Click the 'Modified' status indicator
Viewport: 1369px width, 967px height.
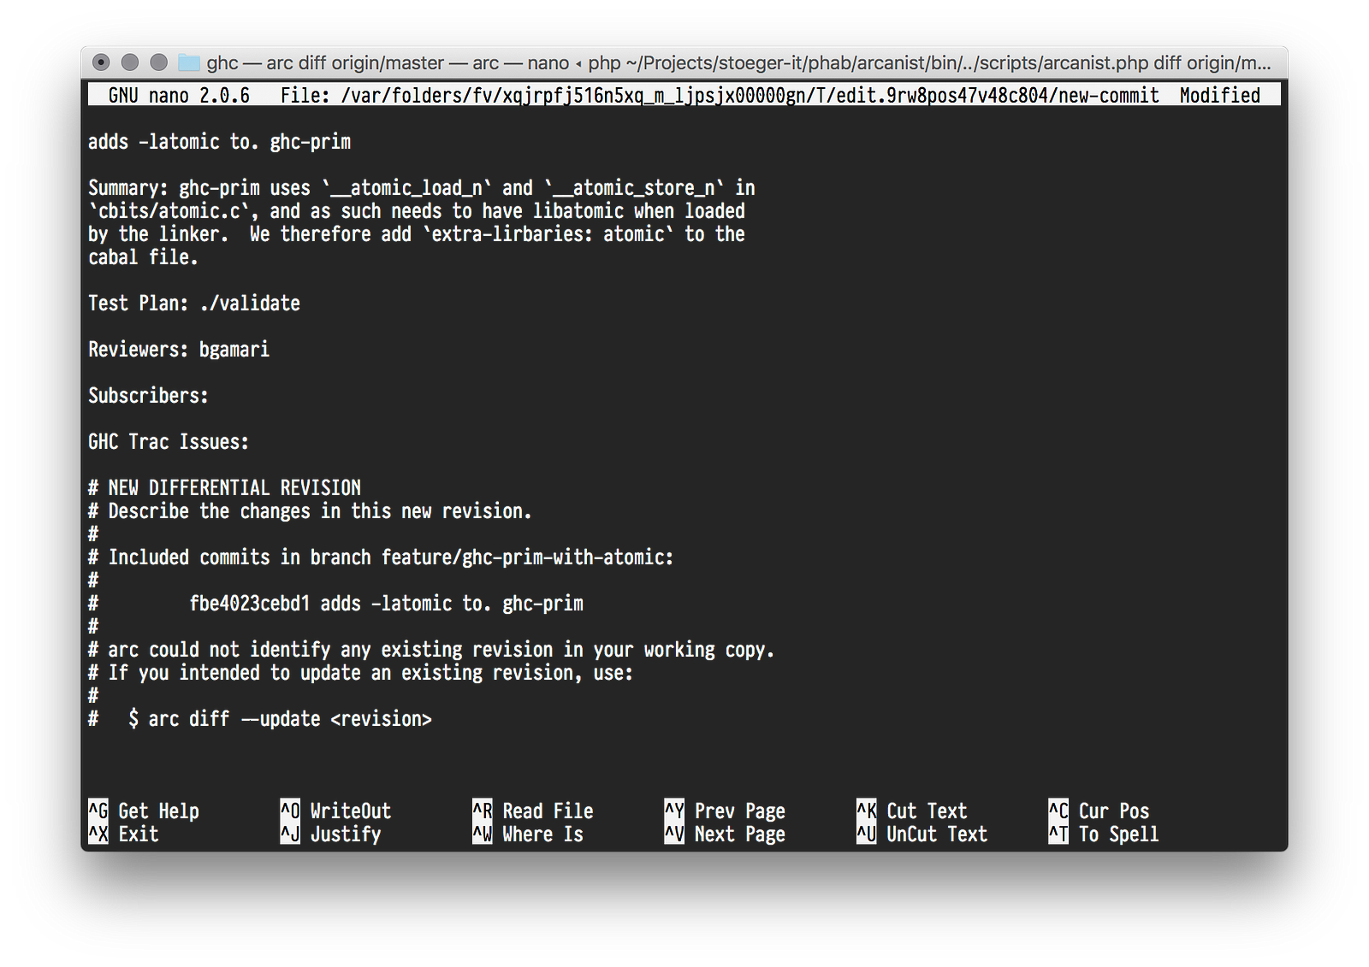coord(1219,95)
